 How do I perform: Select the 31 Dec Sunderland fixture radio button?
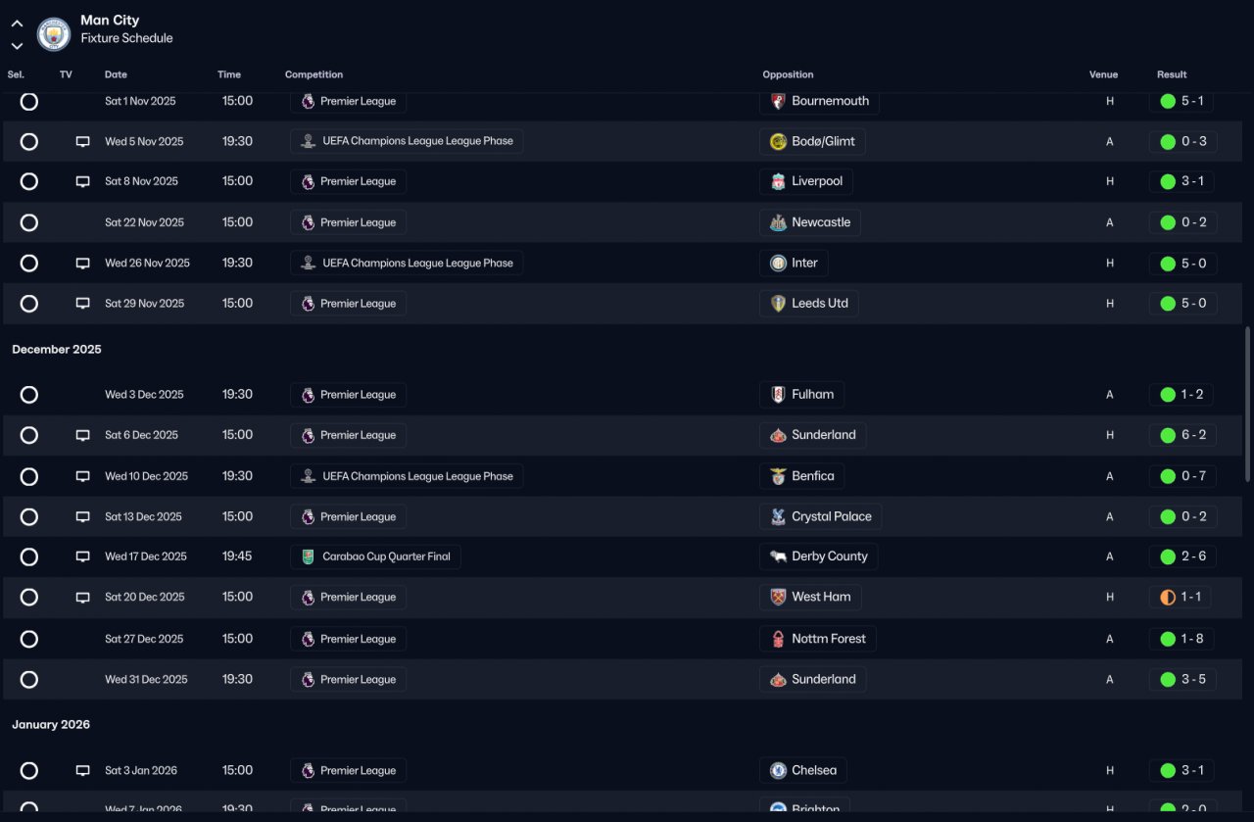click(29, 680)
